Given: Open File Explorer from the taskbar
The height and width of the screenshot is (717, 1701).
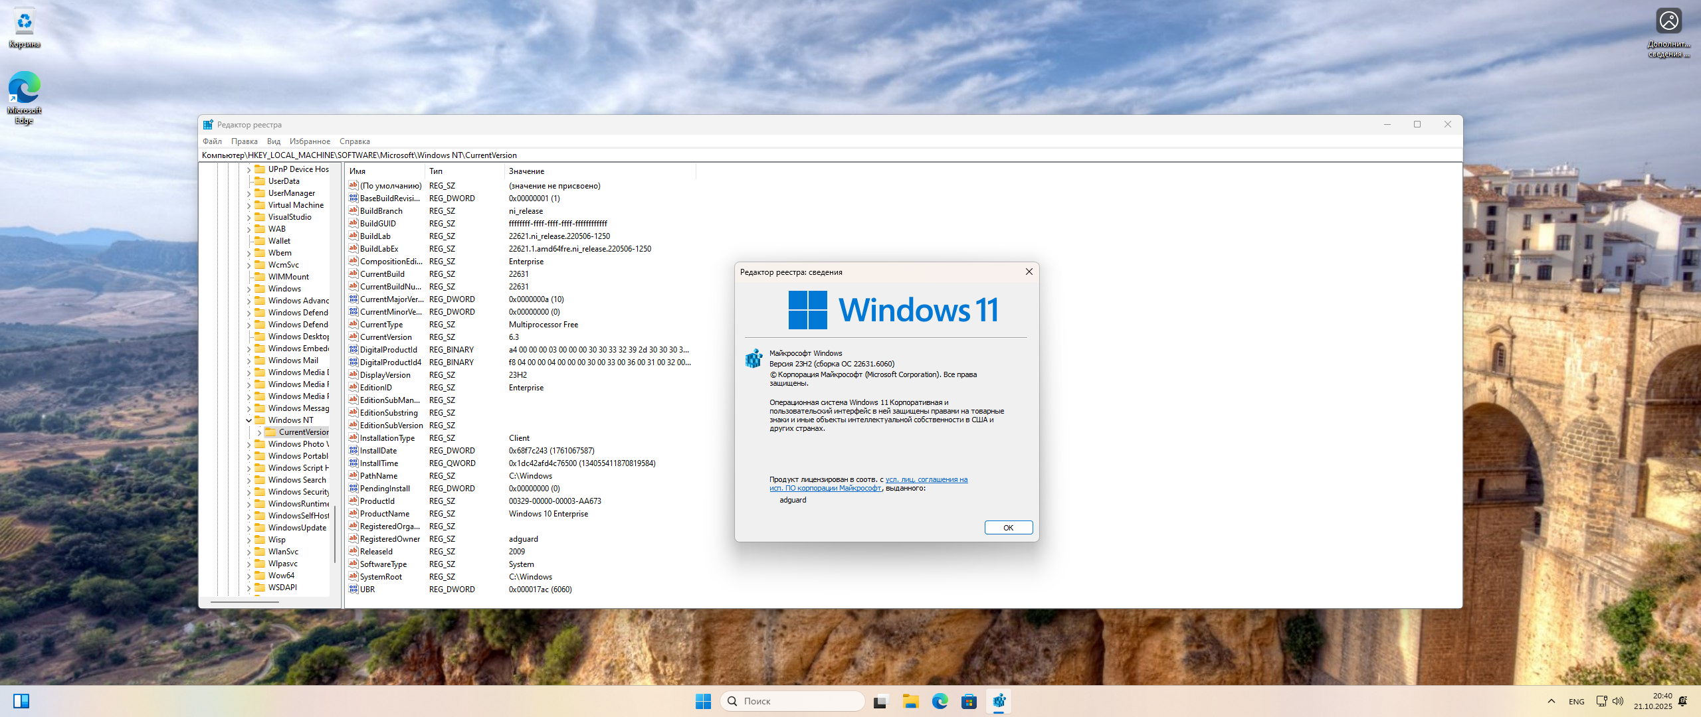Looking at the screenshot, I should (x=910, y=701).
